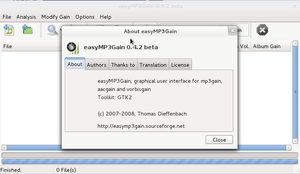Click the copyright Thomas Dieffenbach line
300x174 pixels.
click(x=142, y=114)
